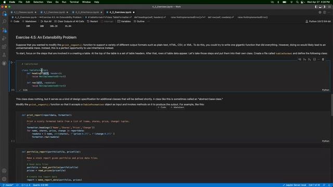This screenshot has height=187, width=333.
Task: Switch to the 4_1_Exercises.ipynb tab
Action: pos(54,12)
